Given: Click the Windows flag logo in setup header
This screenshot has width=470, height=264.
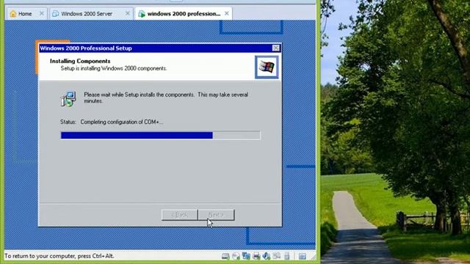Looking at the screenshot, I should pos(267,67).
